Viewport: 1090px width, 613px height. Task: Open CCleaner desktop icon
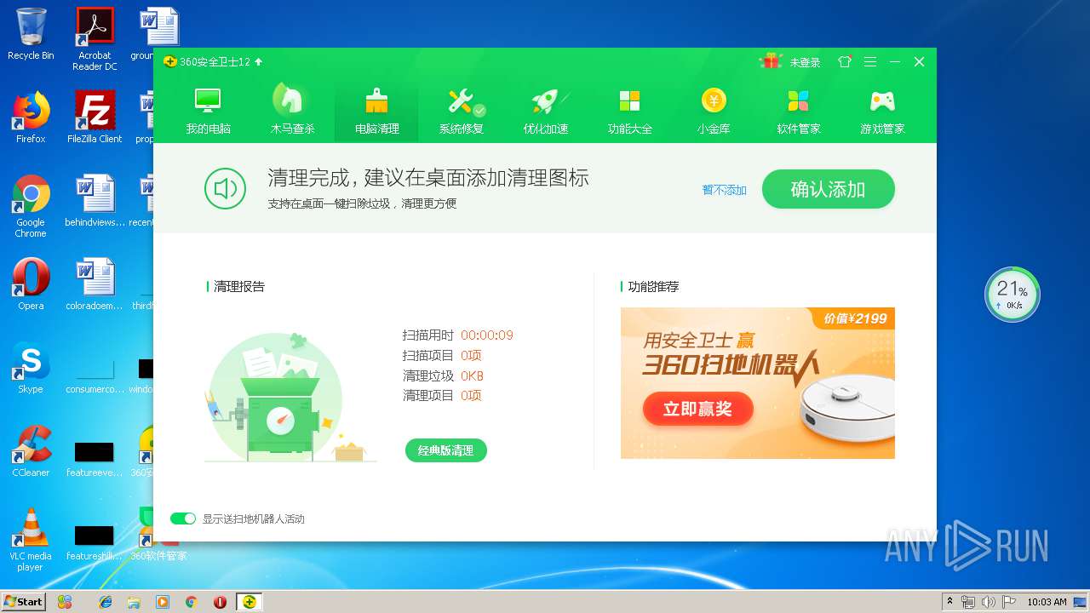point(31,451)
